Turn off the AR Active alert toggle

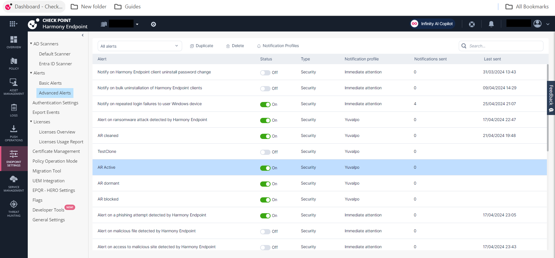(x=265, y=168)
